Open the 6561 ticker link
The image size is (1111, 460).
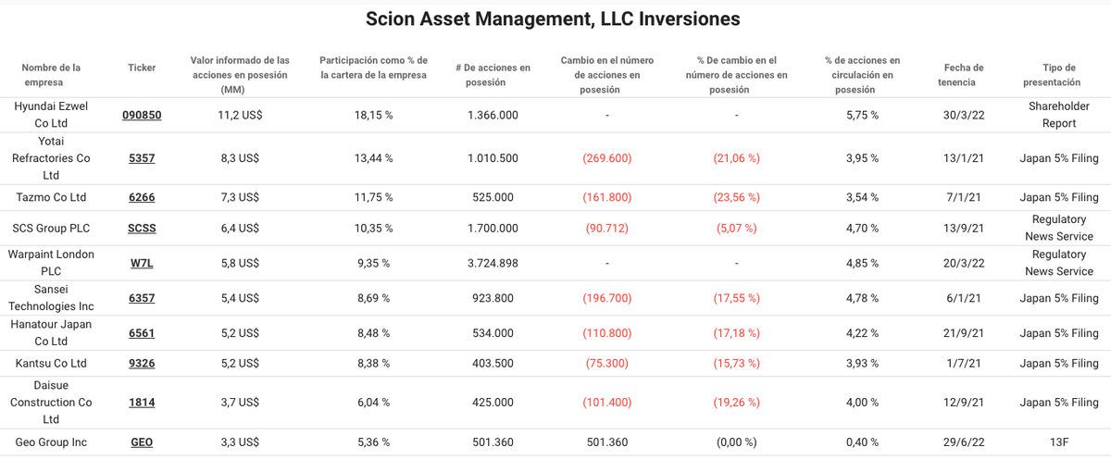tap(142, 333)
